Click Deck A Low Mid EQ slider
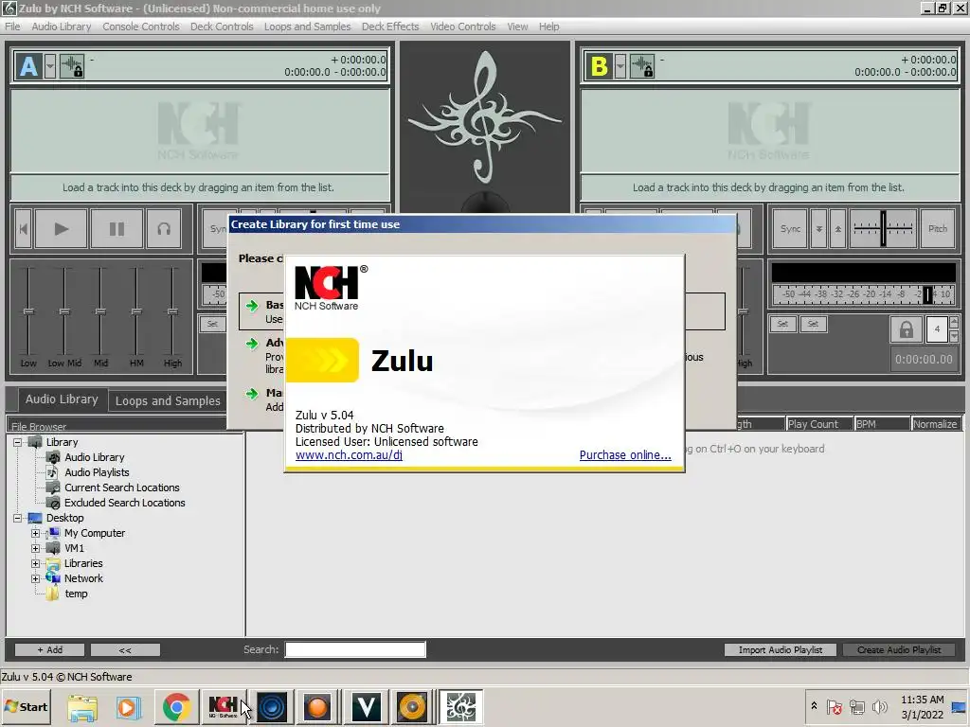Screen dimensions: 970x727 point(64,312)
